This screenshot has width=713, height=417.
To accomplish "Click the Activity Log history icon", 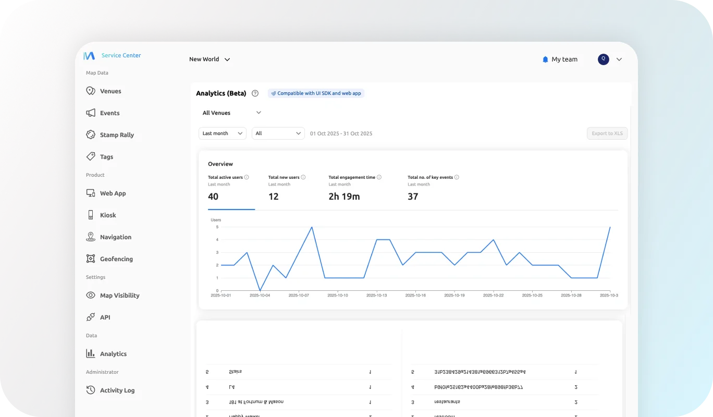I will pos(91,390).
